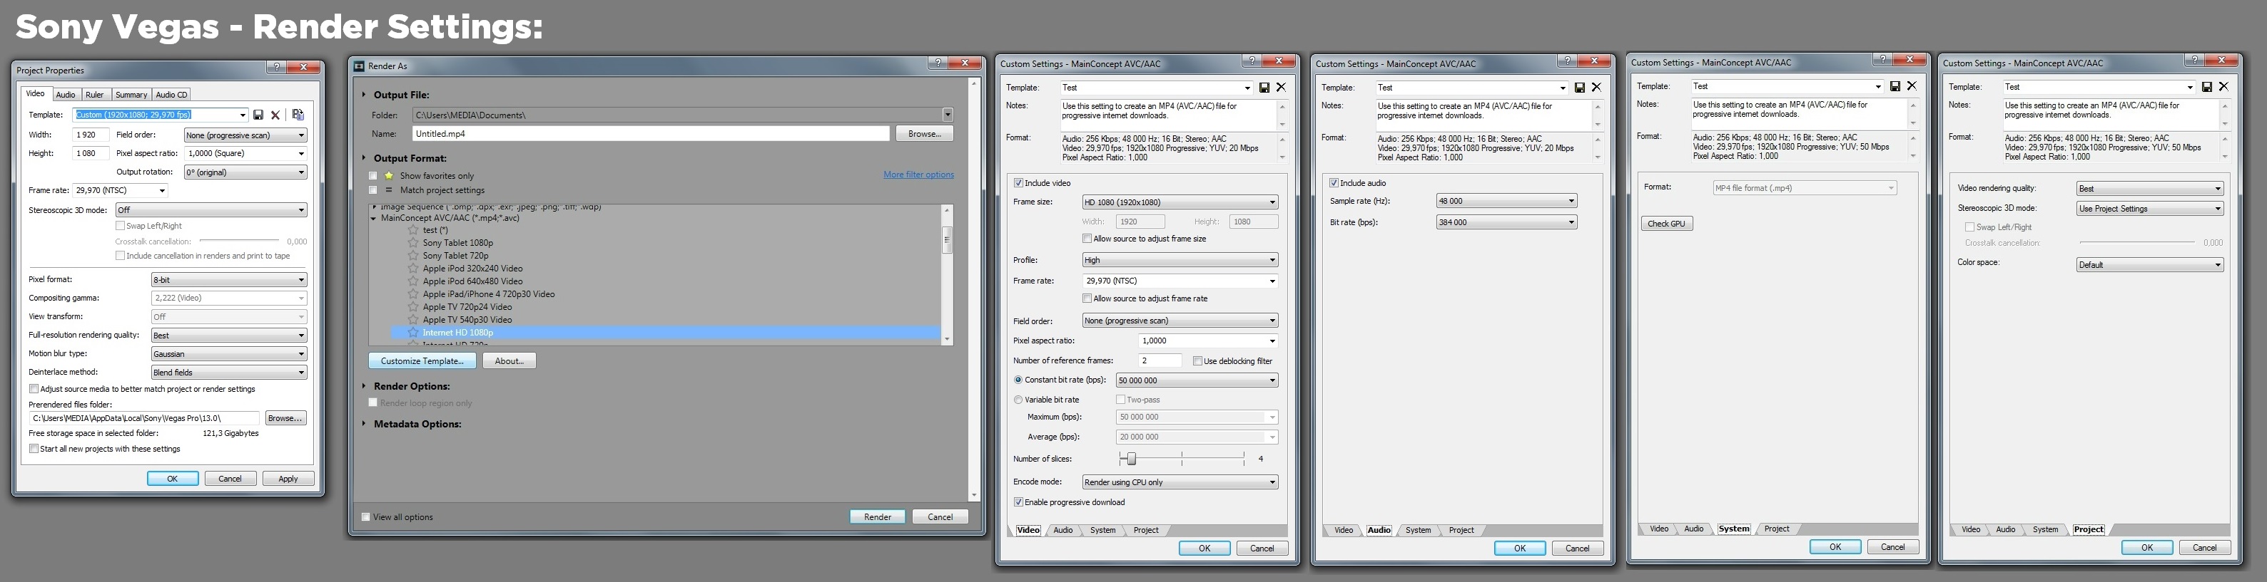Screen dimensions: 2267x582
Task: Click Apply in Project Properties
Action: pos(288,478)
